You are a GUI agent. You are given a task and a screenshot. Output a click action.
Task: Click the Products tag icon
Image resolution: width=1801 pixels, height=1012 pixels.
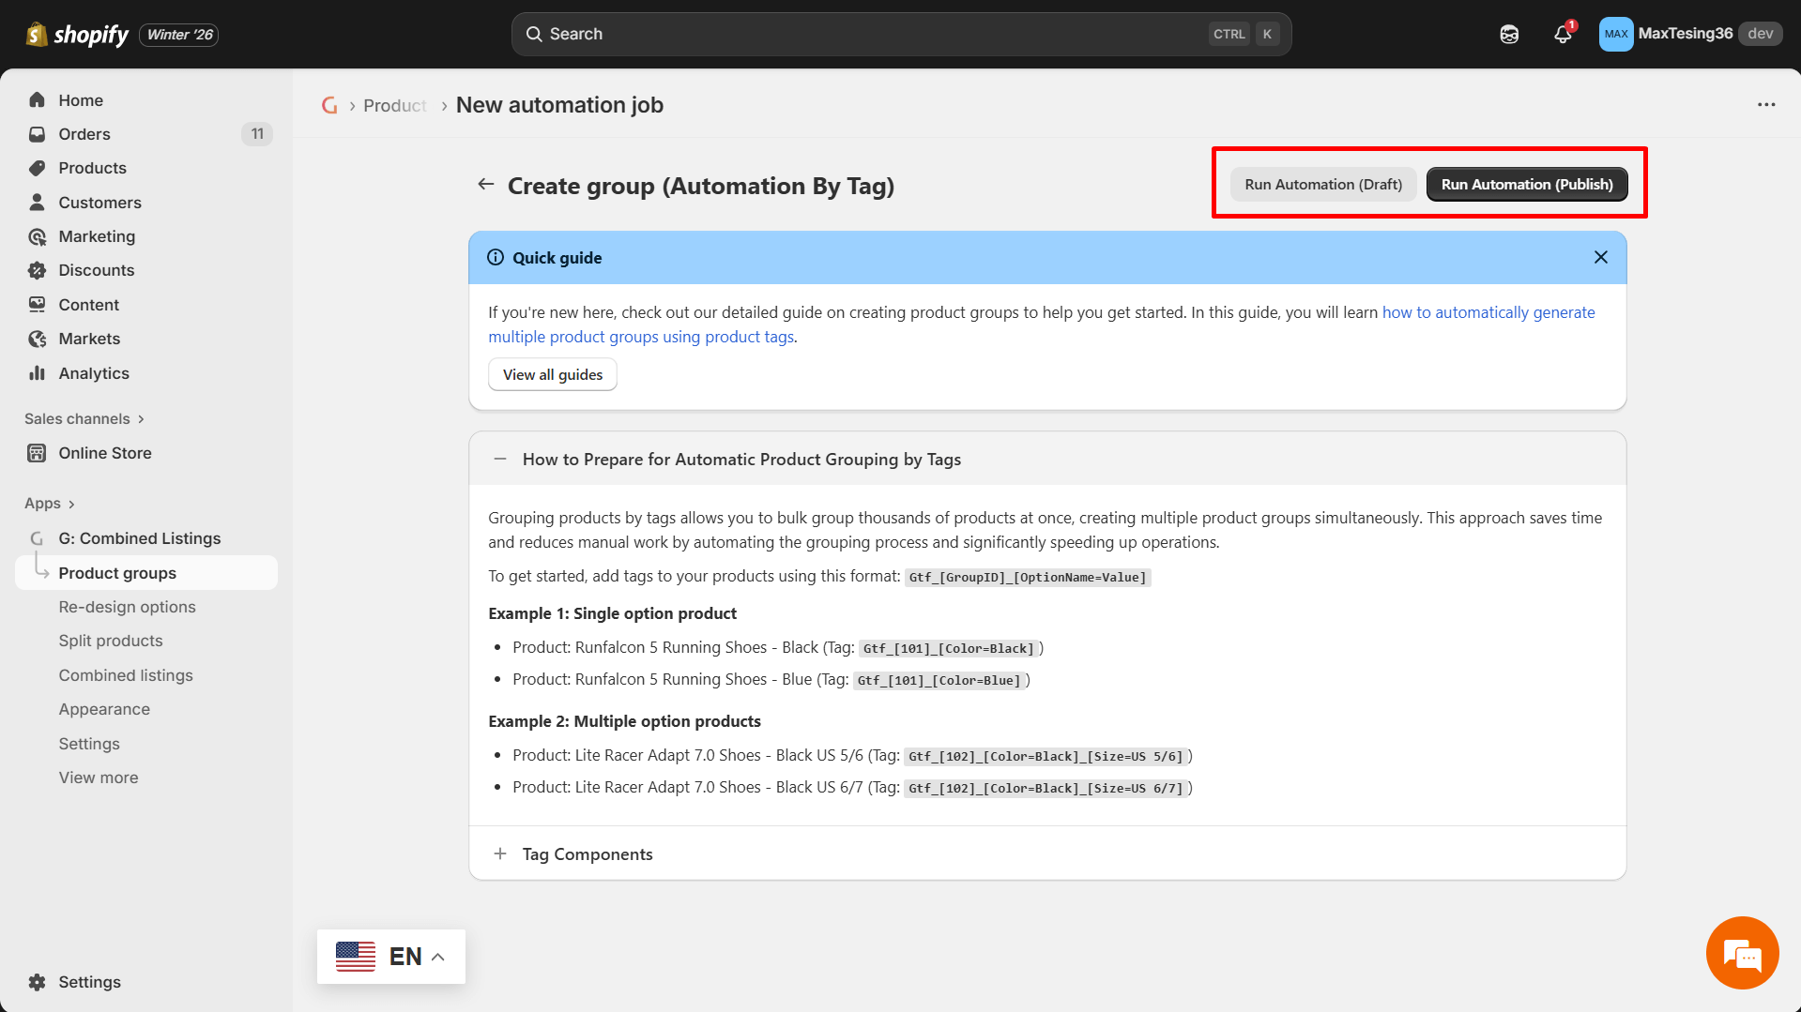pyautogui.click(x=38, y=168)
